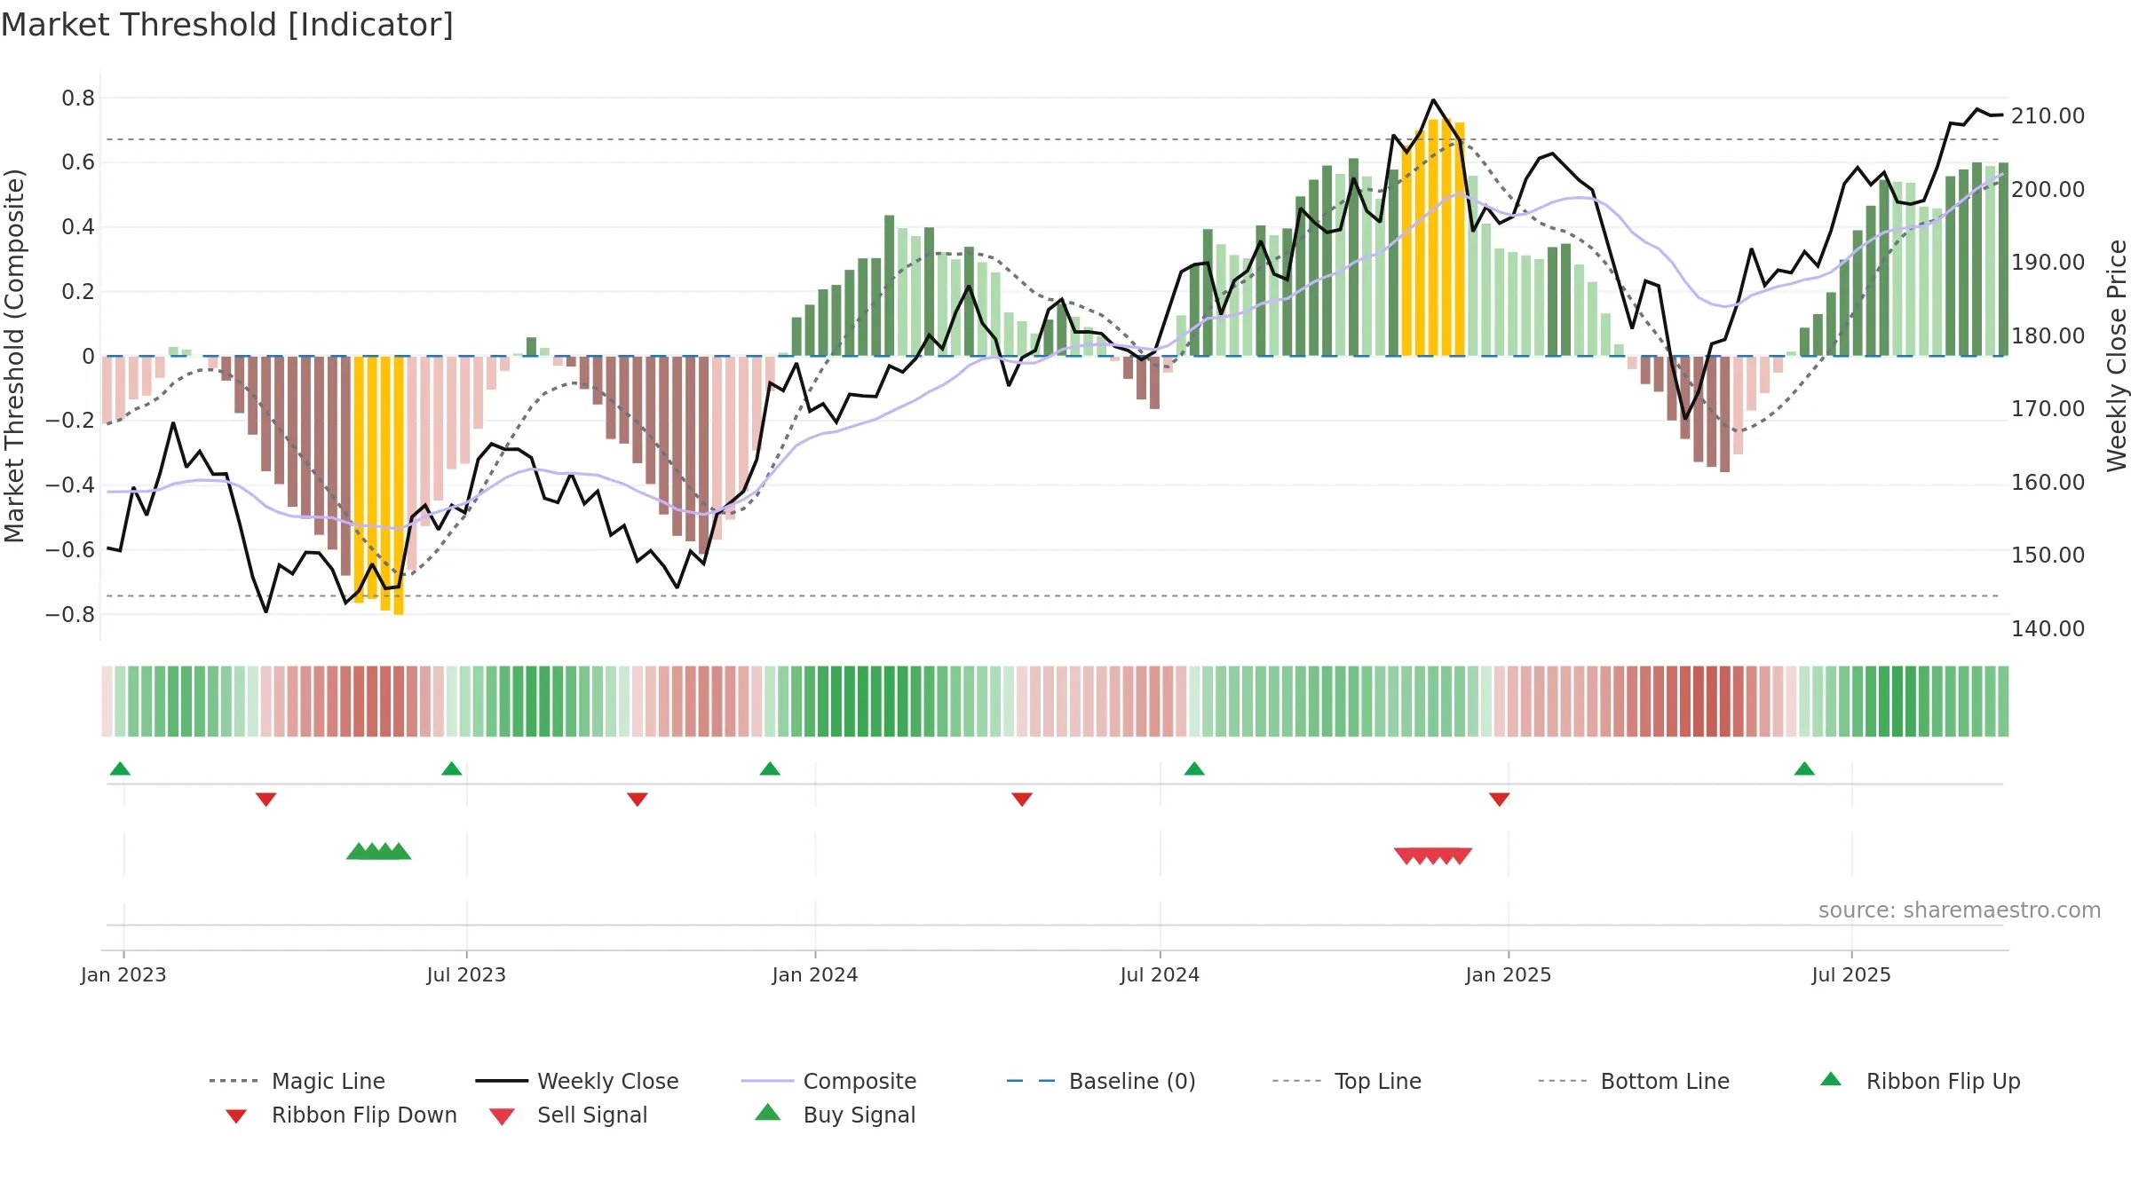Click the Ribbon Flip Up triangle before Jul 2023

click(451, 768)
